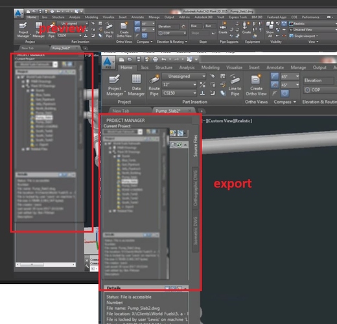Open the Unassigned line number dropdown in the large window

coord(184,76)
